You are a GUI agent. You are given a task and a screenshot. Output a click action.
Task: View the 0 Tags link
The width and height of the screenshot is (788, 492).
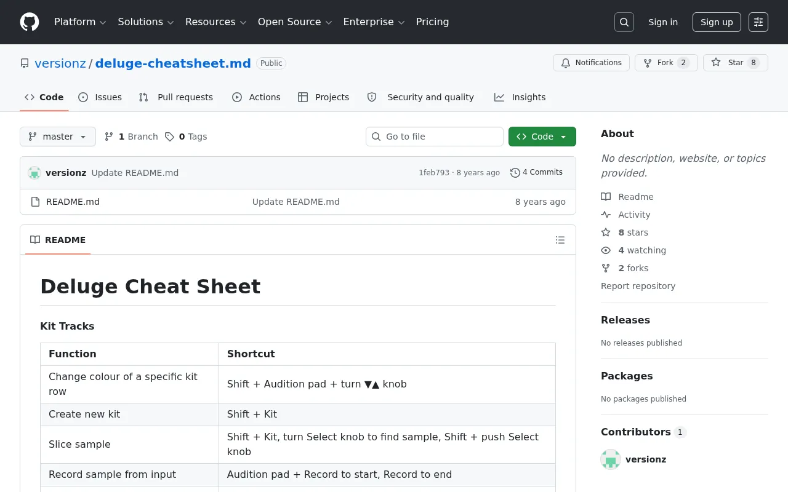point(186,137)
